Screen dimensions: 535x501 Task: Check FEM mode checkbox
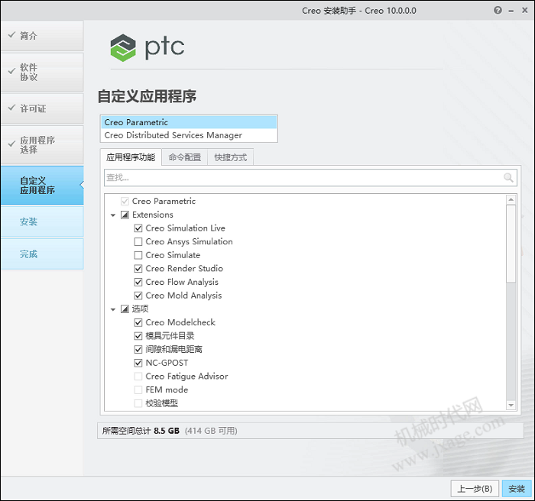pos(138,389)
